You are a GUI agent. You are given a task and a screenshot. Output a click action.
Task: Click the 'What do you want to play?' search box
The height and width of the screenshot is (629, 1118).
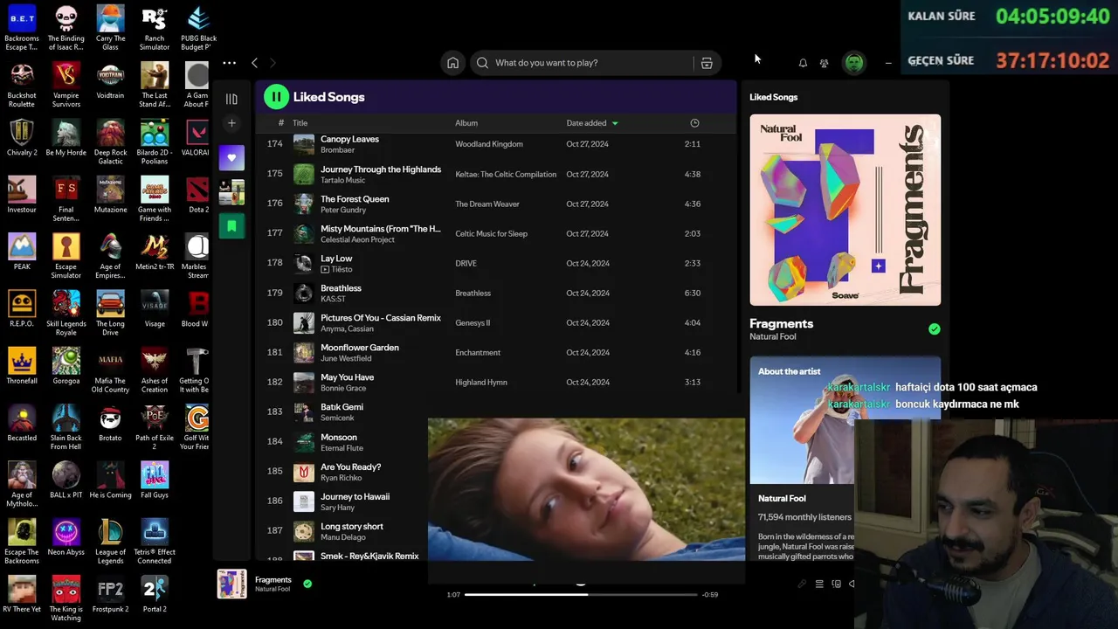581,63
